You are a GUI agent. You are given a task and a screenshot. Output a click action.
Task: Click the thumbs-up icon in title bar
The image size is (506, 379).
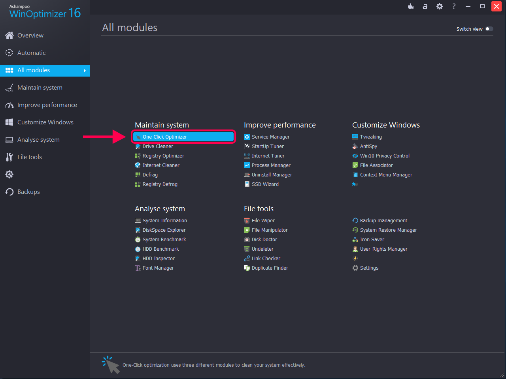(411, 6)
